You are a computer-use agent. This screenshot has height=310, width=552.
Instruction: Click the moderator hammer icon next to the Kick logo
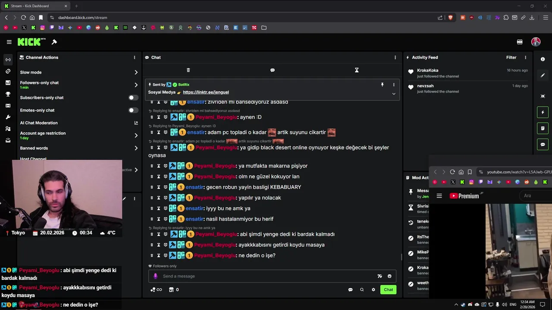click(54, 42)
